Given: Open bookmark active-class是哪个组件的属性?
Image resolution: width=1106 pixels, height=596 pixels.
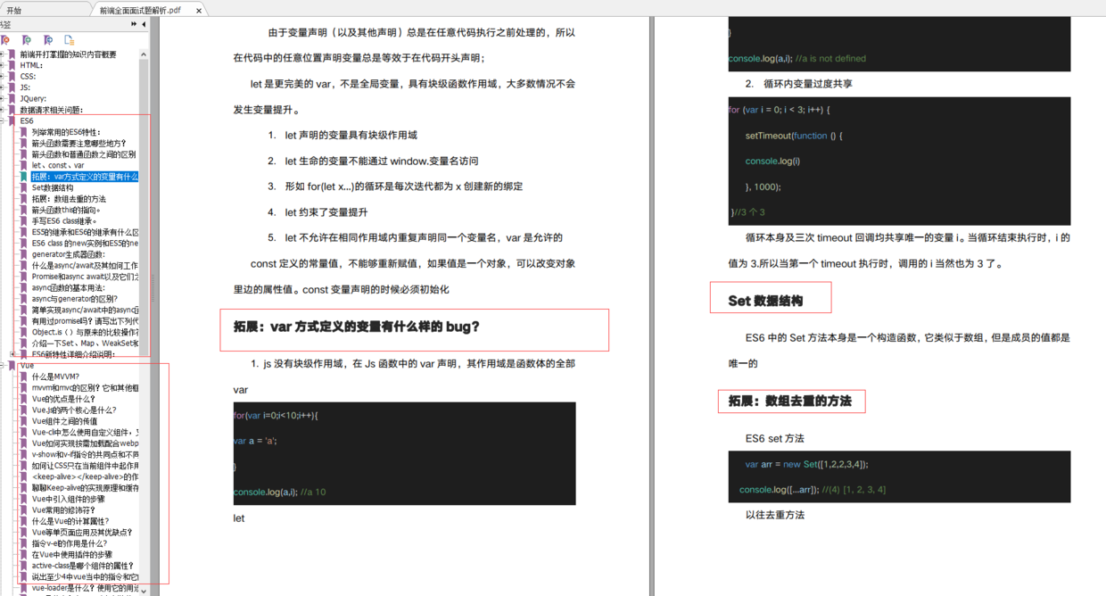Looking at the screenshot, I should pos(82,566).
